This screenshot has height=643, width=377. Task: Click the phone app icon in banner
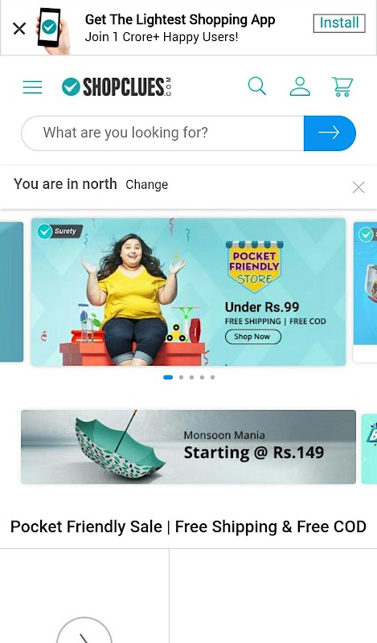[x=52, y=30]
